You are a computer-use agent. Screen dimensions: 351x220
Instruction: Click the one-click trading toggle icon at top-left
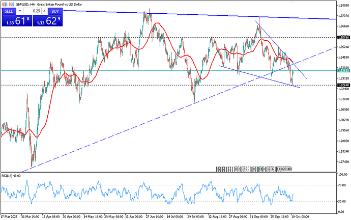pyautogui.click(x=4, y=3)
